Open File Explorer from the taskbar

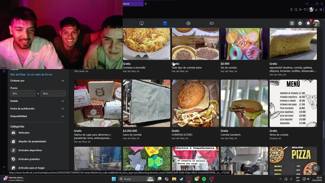pyautogui.click(x=174, y=179)
